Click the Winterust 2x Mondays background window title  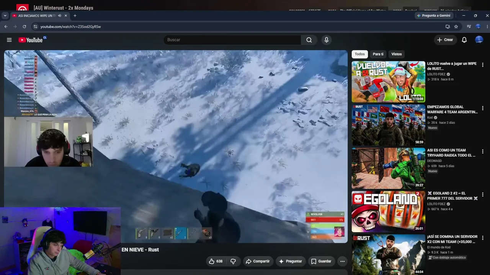tap(64, 8)
